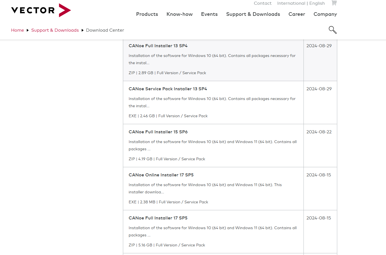Image resolution: width=386 pixels, height=255 pixels.
Task: Open CANoe Online Installer 17 SP5
Action: pyautogui.click(x=161, y=175)
